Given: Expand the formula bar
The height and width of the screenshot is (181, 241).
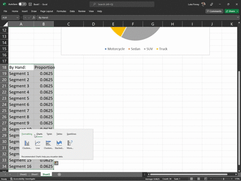Looking at the screenshot, I should pos(238,17).
